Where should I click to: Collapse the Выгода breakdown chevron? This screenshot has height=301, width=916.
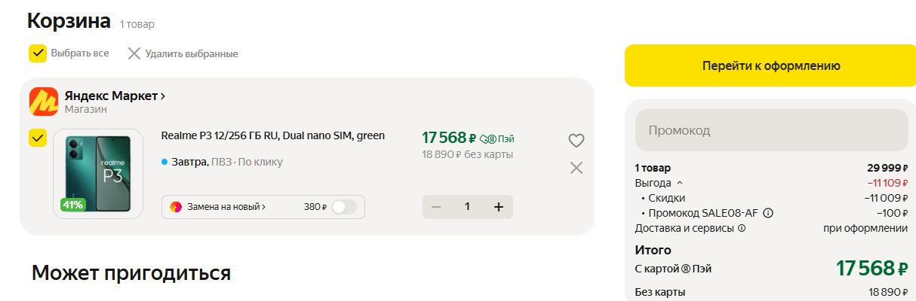(679, 183)
